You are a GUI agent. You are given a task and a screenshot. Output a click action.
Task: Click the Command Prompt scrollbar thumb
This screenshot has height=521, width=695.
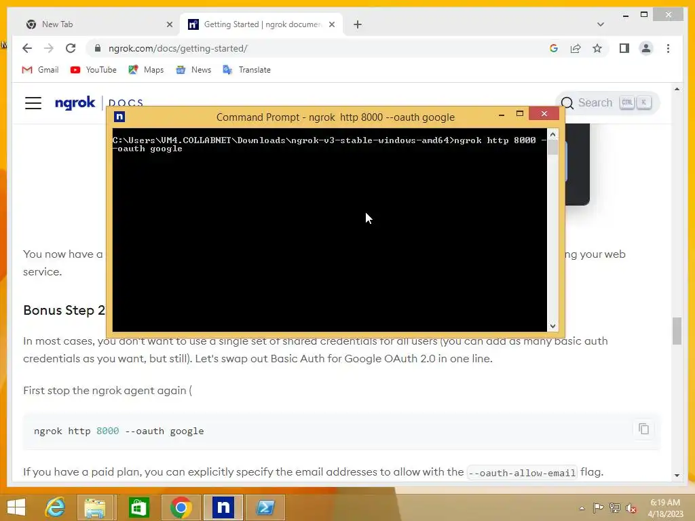(x=552, y=147)
